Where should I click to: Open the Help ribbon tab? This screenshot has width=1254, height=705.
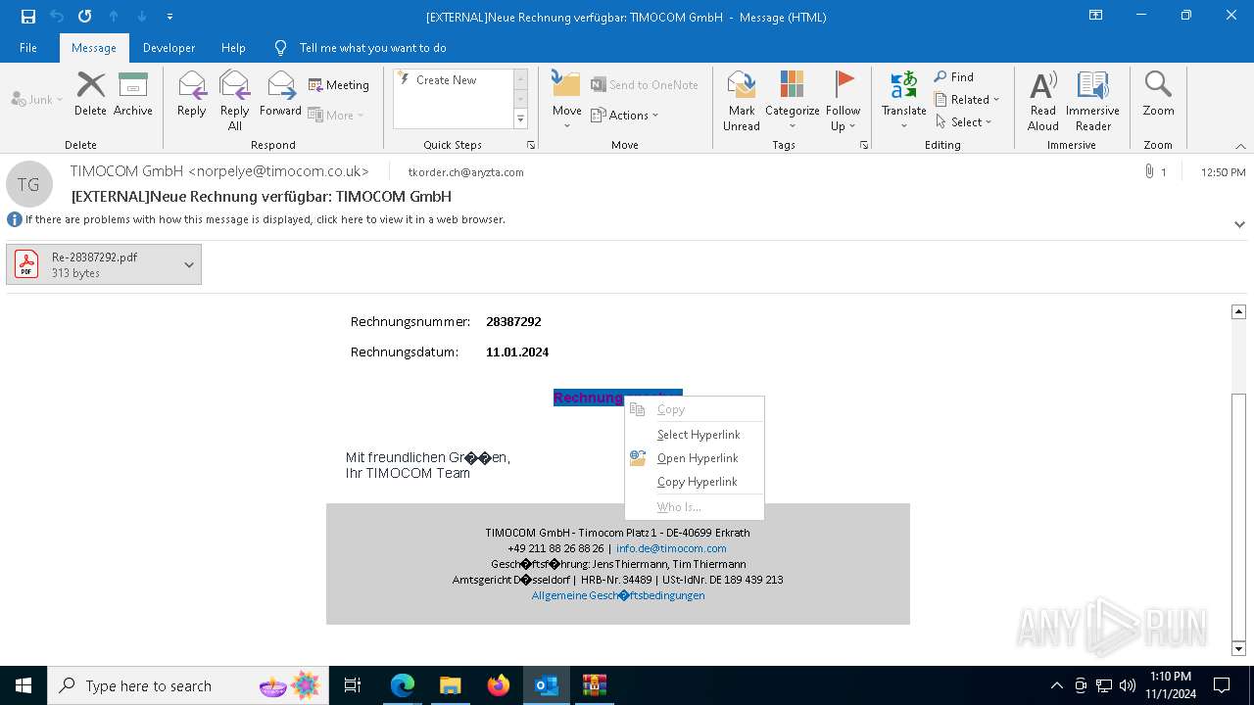point(233,48)
